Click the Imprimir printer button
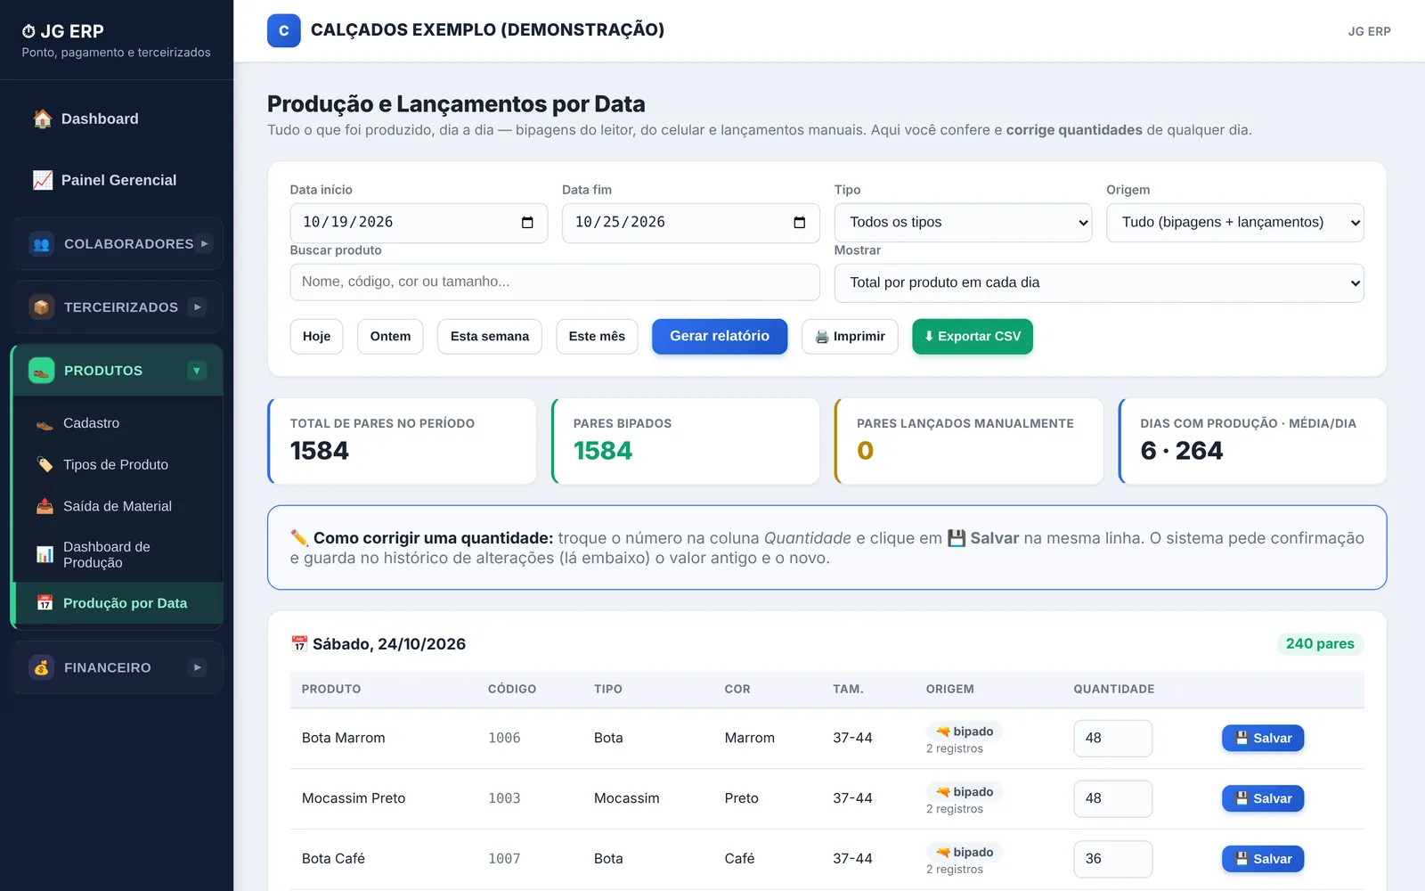The image size is (1425, 891). click(x=850, y=337)
